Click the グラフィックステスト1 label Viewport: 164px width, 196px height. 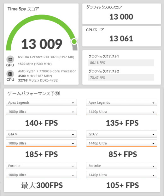104,56
